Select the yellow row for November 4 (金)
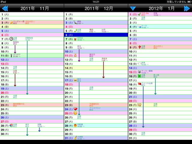Screen dimensions: 192x144 point(32,27)
